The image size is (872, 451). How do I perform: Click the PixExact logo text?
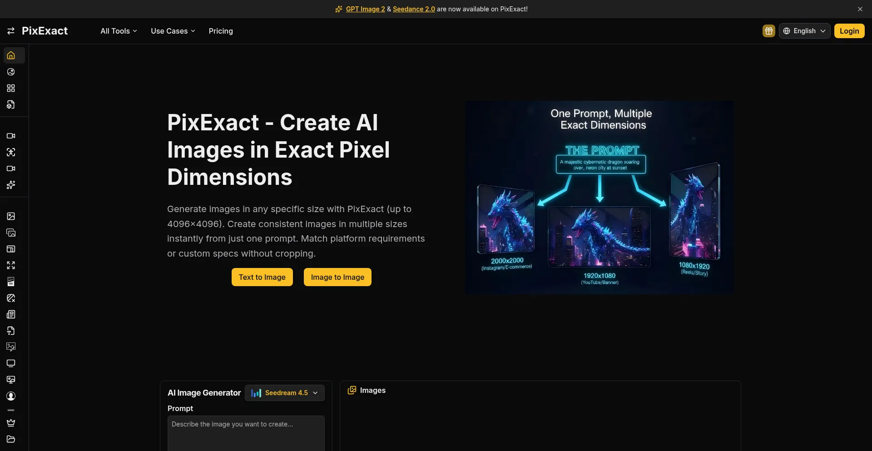[45, 31]
